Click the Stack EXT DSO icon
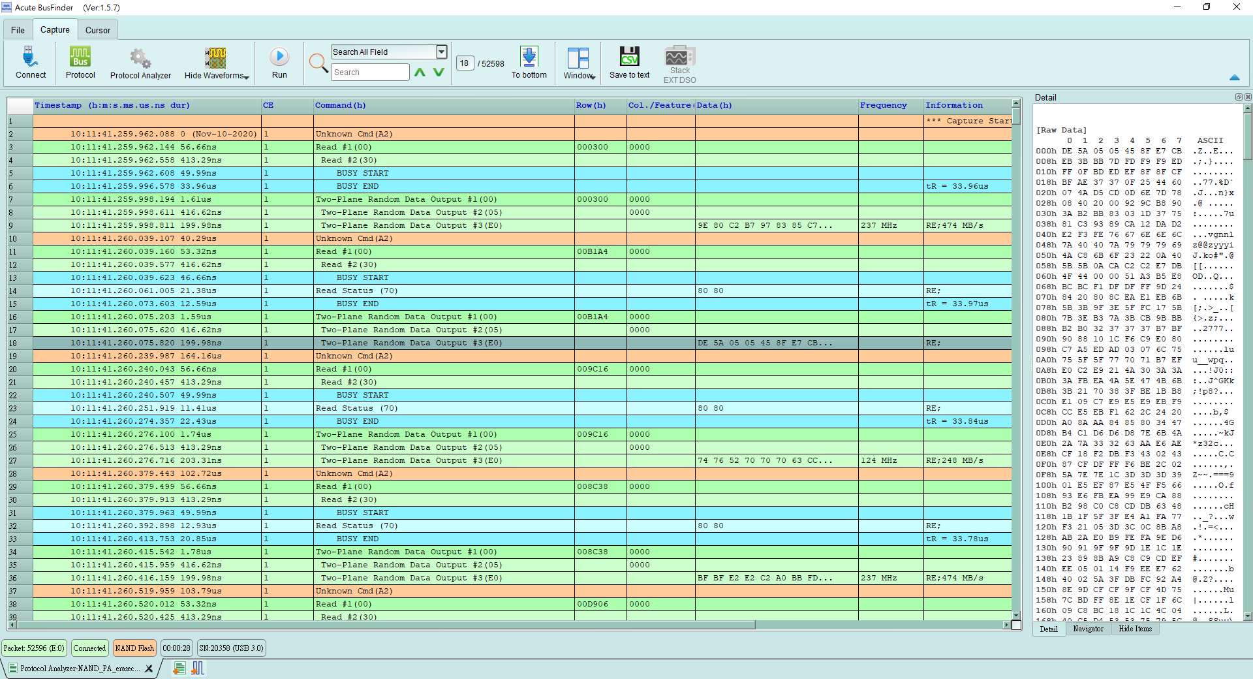 click(x=679, y=64)
